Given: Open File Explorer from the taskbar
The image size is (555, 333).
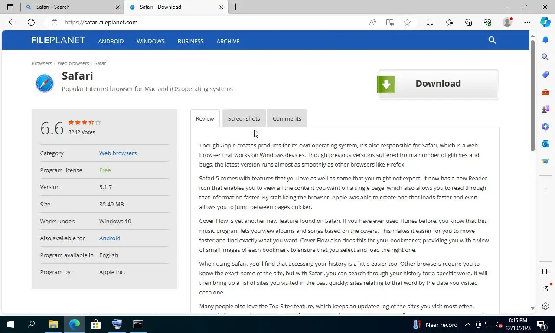Looking at the screenshot, I should 53,324.
